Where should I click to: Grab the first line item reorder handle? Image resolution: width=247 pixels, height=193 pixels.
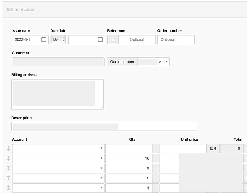[x=8, y=149]
